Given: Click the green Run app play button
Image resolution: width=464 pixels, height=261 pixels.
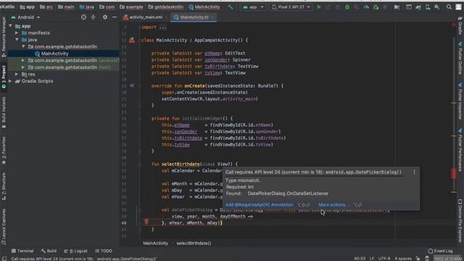Looking at the screenshot, I should point(319,7).
